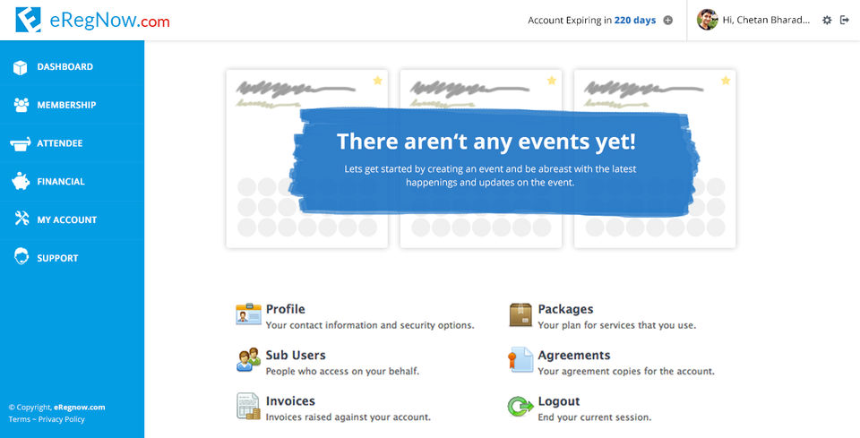
Task: Click Chetan's profile avatar
Action: [x=707, y=20]
